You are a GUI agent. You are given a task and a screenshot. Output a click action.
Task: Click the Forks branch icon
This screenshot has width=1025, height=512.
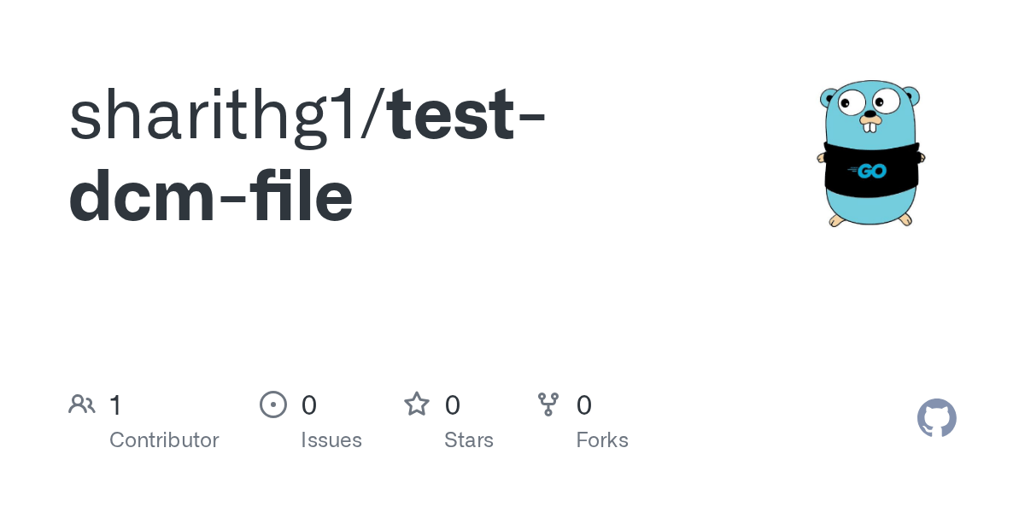[x=548, y=404]
